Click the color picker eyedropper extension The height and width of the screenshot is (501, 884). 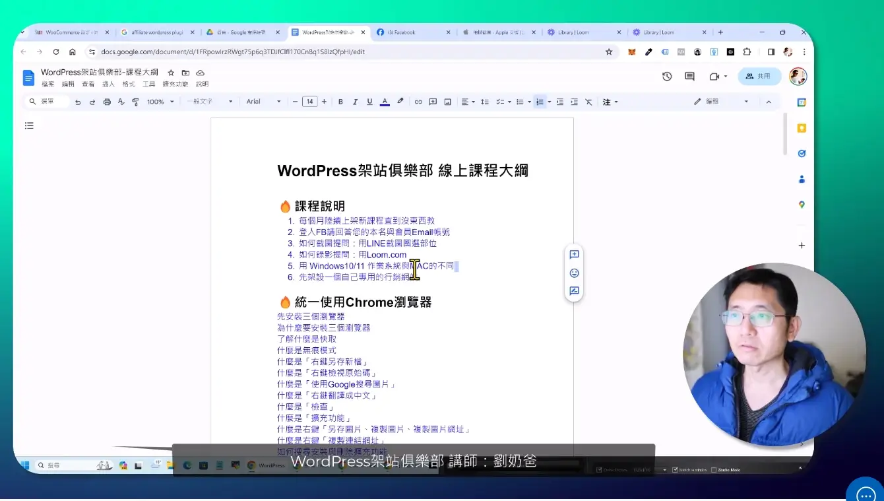pos(648,51)
